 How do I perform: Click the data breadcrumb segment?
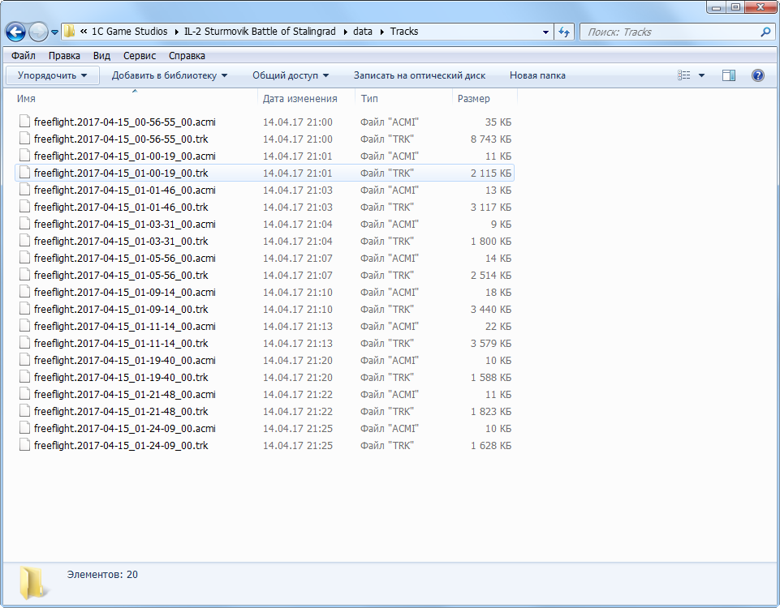tap(363, 32)
